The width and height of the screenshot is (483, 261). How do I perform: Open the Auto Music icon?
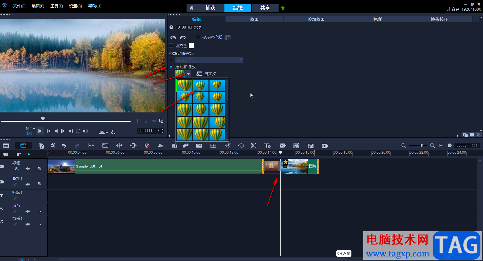pos(175,146)
